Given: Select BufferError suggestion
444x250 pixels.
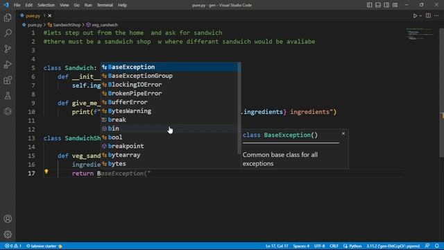Looking at the screenshot, I should pyautogui.click(x=169, y=102).
